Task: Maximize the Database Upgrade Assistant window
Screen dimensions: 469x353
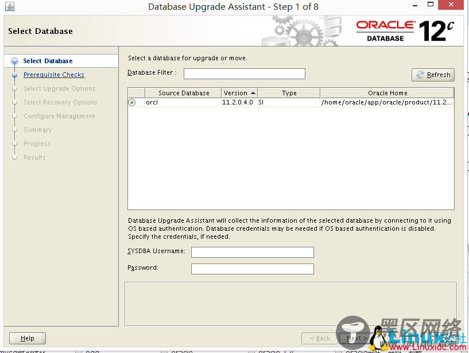Action: click(x=431, y=5)
